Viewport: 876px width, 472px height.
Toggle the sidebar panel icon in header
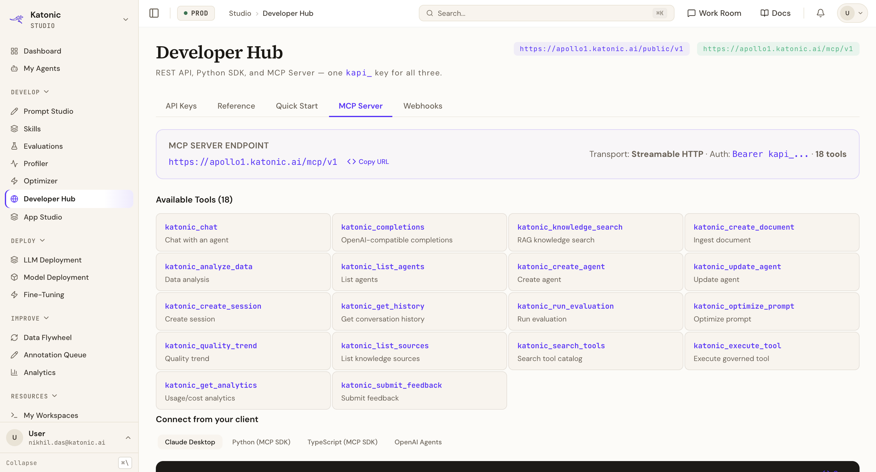[x=154, y=13]
